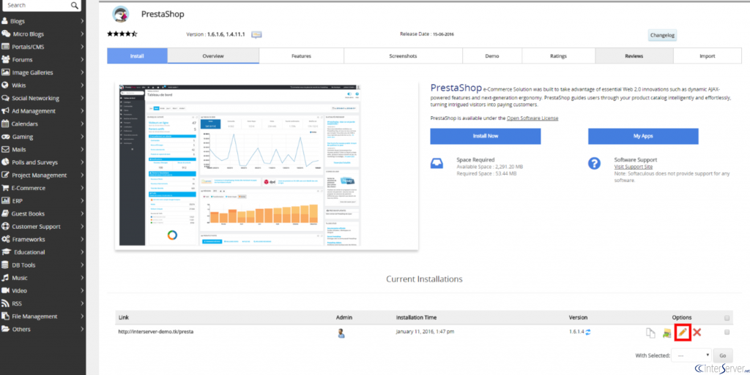Click the Video camera icon

5,290
